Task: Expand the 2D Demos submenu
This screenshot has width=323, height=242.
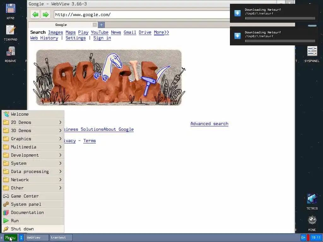Action: click(33, 122)
